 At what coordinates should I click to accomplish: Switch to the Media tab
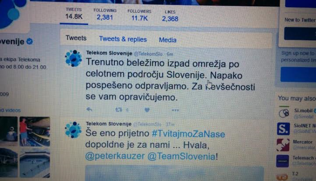click(x=167, y=40)
